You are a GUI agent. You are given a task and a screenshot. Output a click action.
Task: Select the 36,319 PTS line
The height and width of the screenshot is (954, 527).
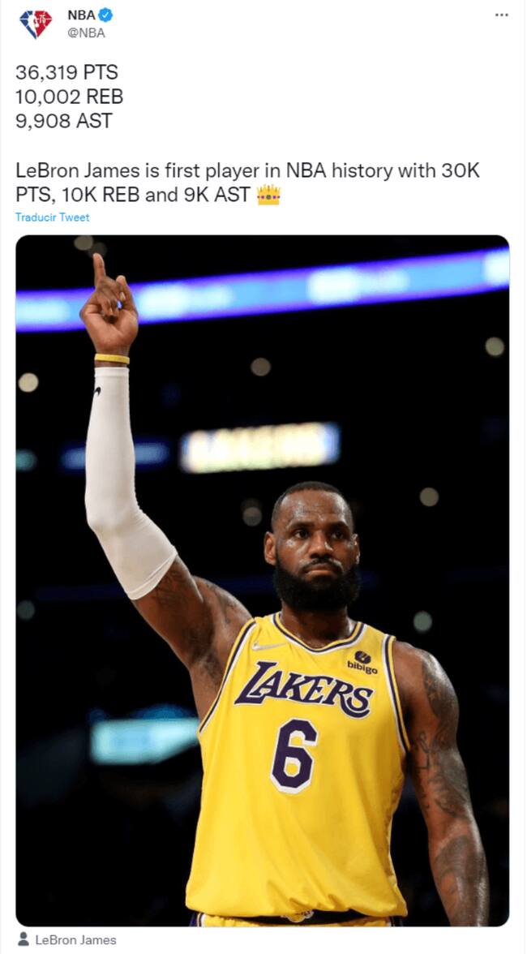(x=66, y=72)
